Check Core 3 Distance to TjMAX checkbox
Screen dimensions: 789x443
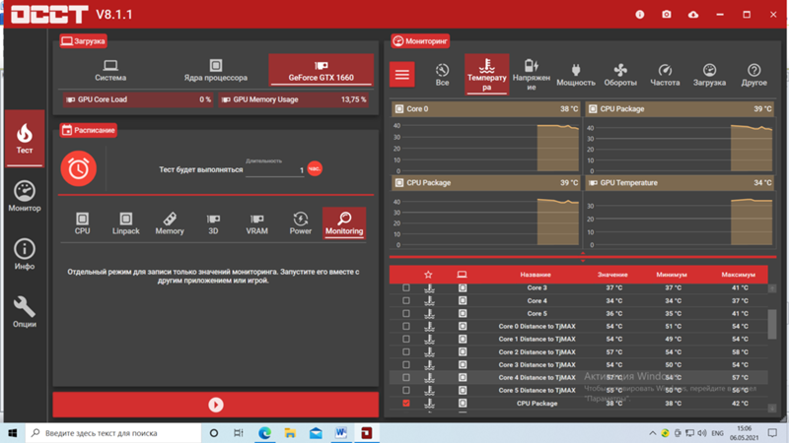(x=406, y=364)
